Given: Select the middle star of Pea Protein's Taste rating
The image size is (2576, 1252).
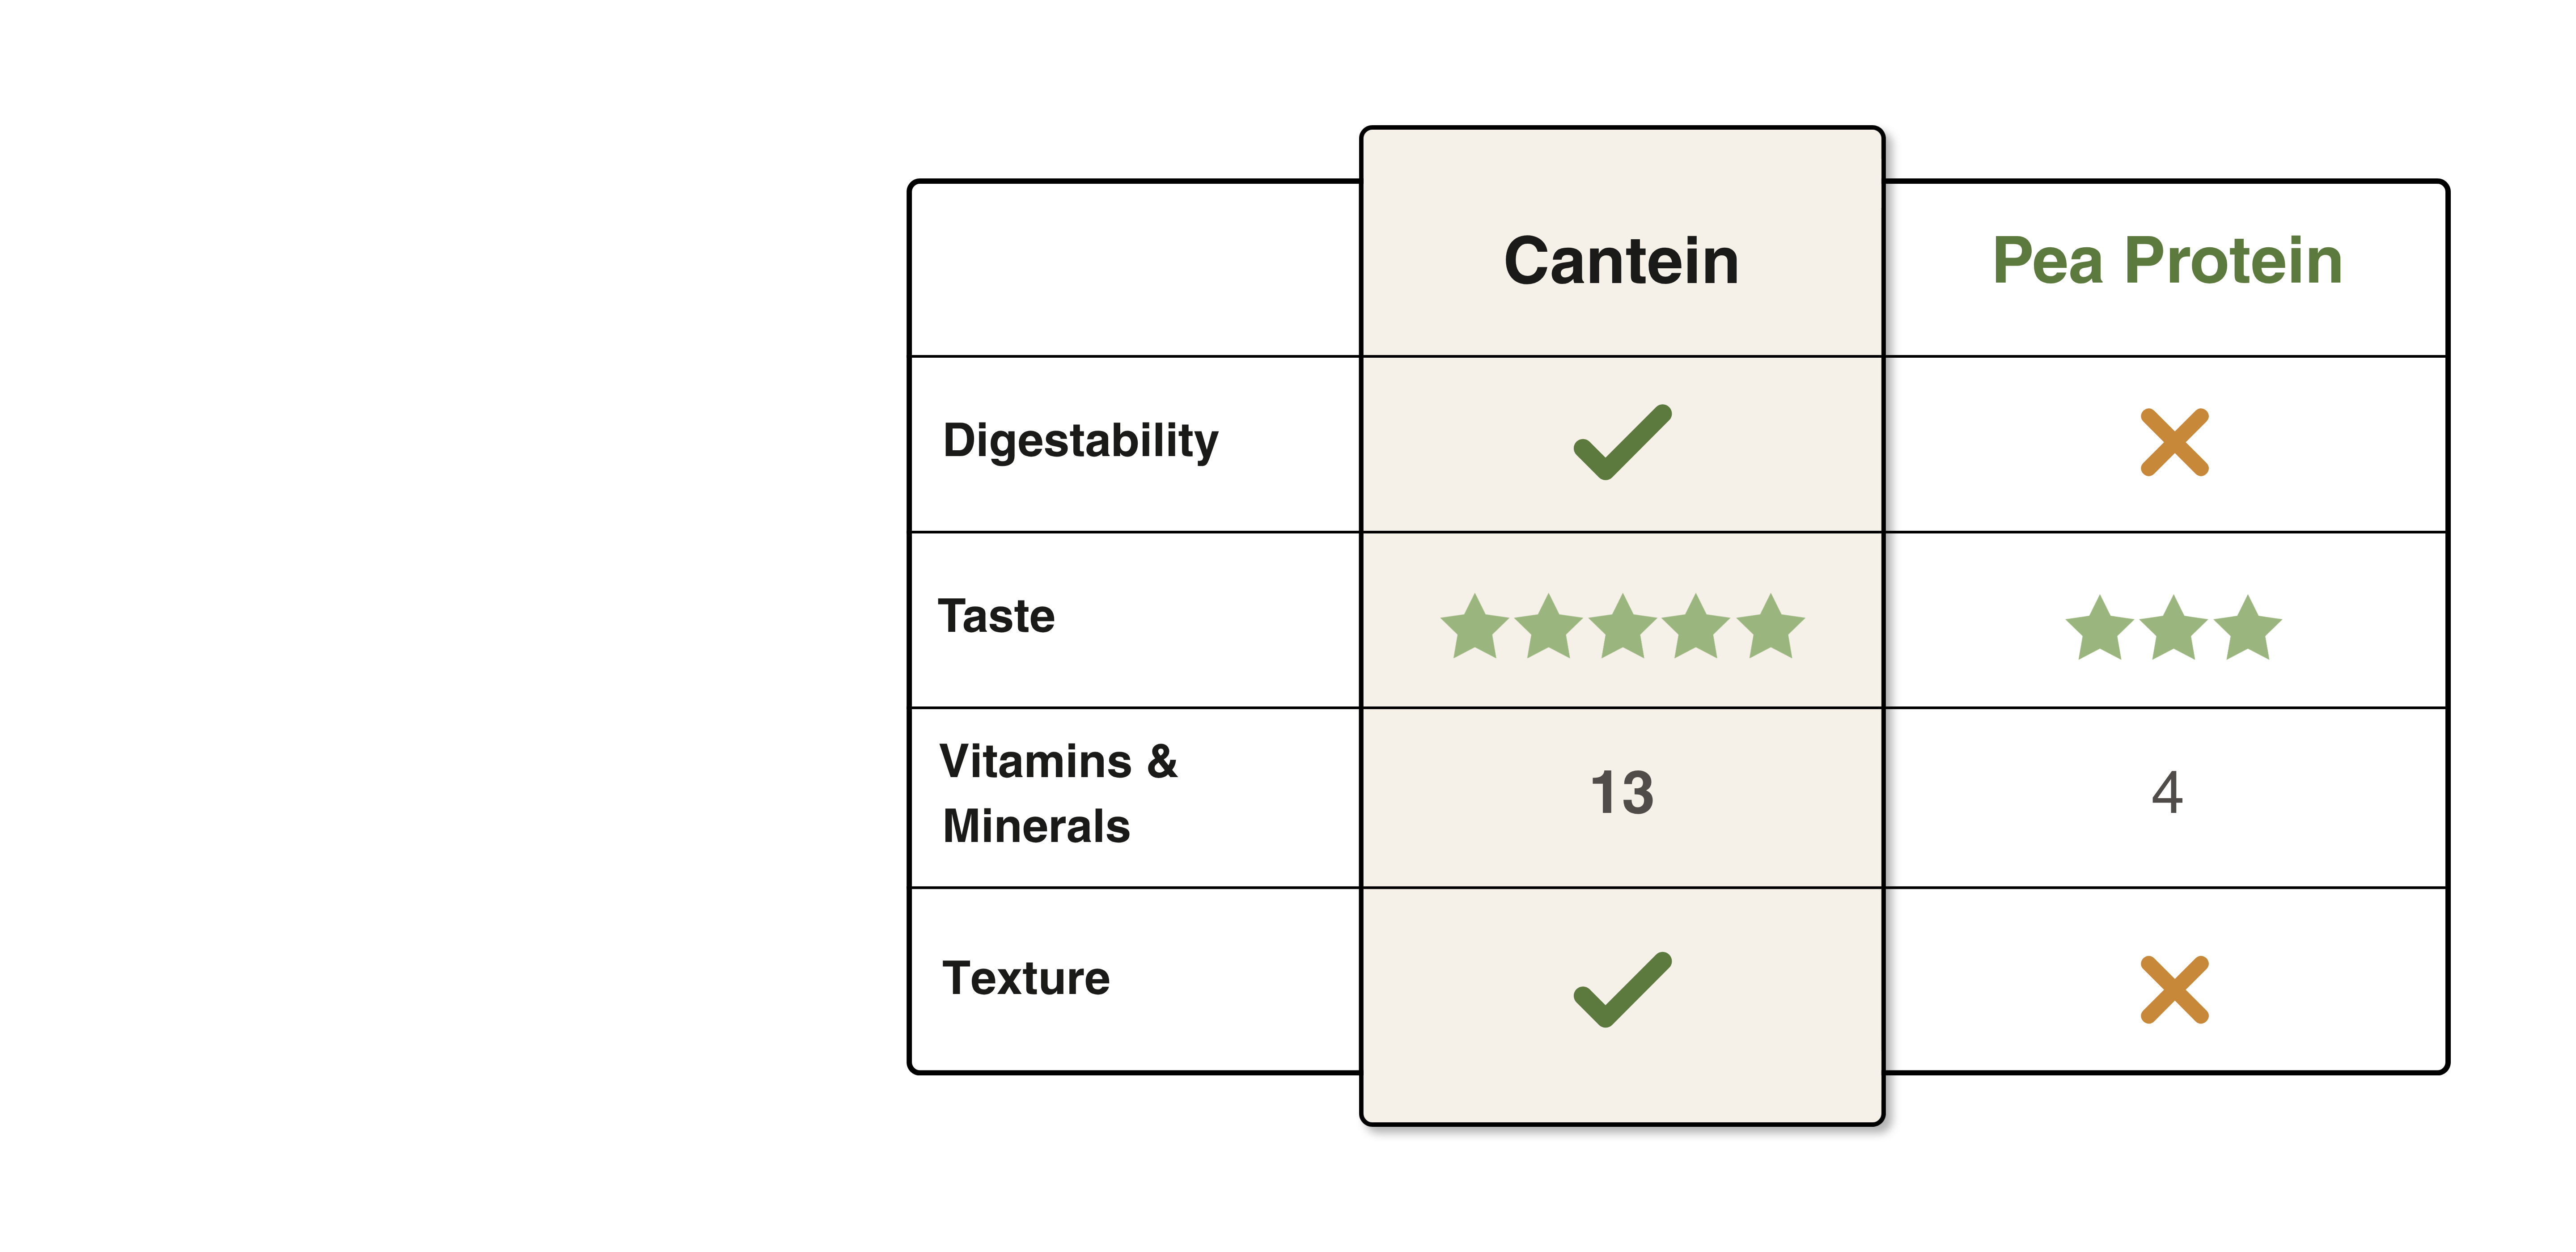Looking at the screenshot, I should click(2173, 629).
